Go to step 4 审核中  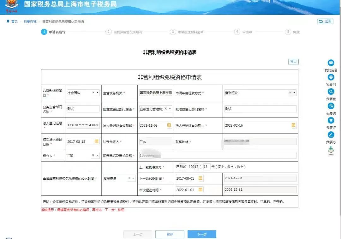pyautogui.click(x=243, y=32)
